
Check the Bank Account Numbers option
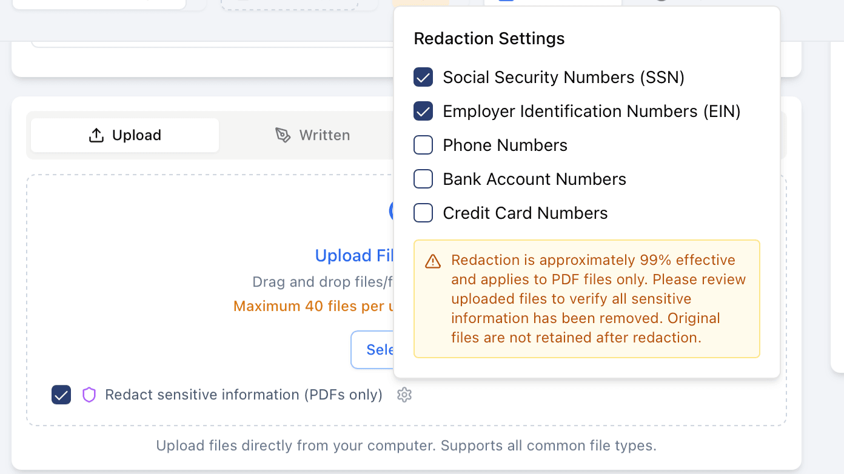tap(423, 179)
